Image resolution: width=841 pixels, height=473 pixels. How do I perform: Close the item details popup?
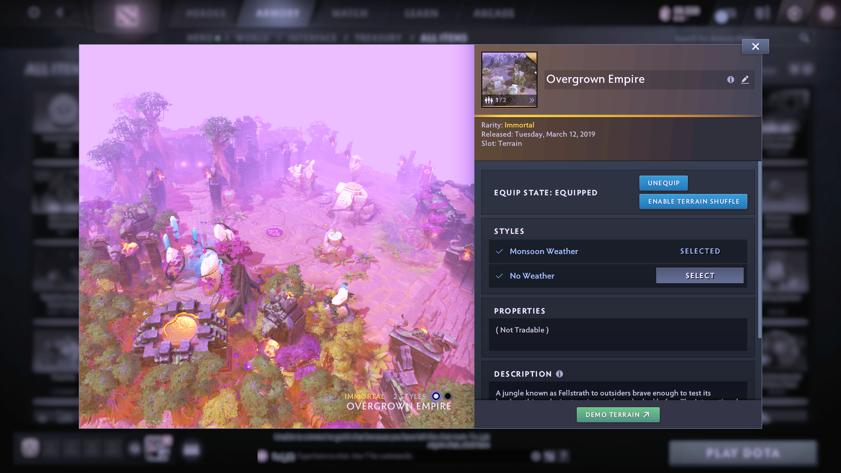pos(755,46)
